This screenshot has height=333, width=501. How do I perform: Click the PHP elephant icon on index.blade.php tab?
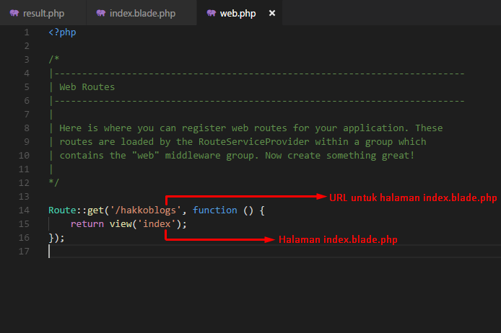tap(100, 13)
